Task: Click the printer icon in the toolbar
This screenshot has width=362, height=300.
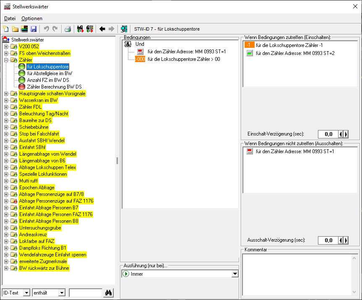Action: click(x=67, y=29)
